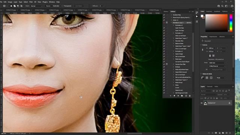Open the Image menu

click(x=10, y=2)
